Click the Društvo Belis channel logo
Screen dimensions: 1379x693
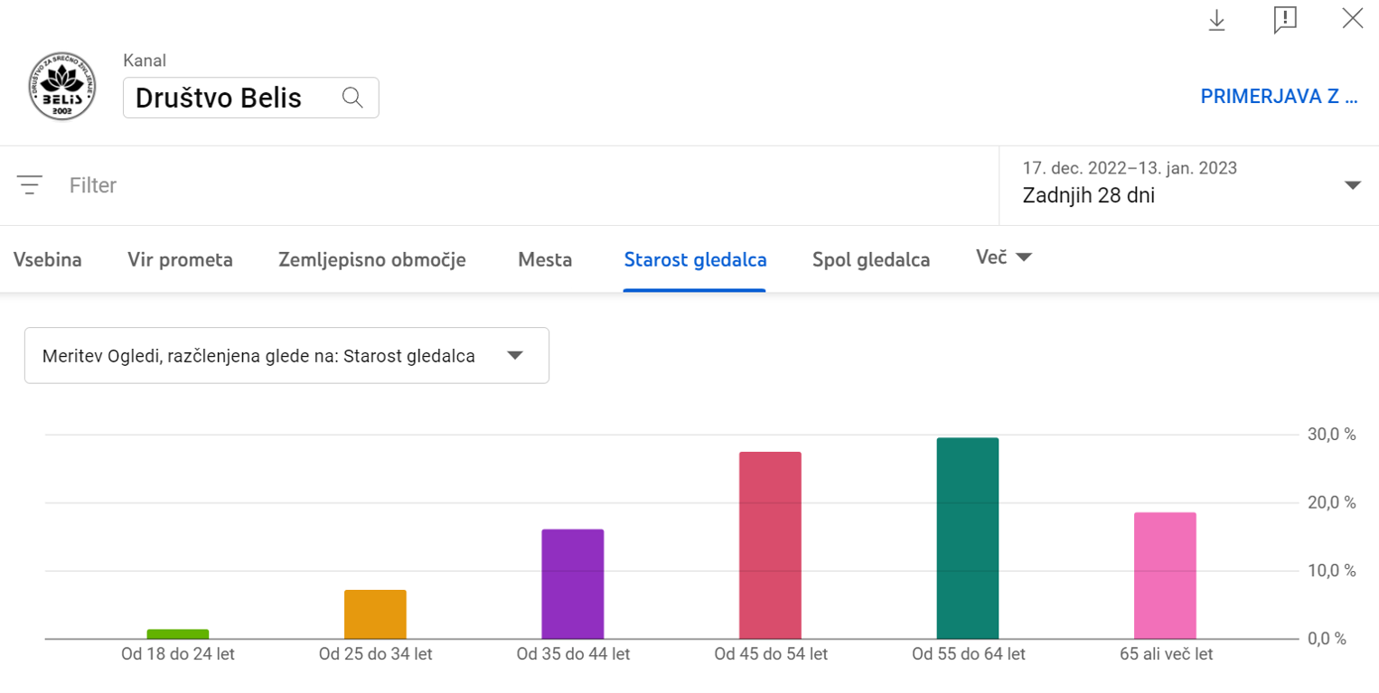coord(61,87)
